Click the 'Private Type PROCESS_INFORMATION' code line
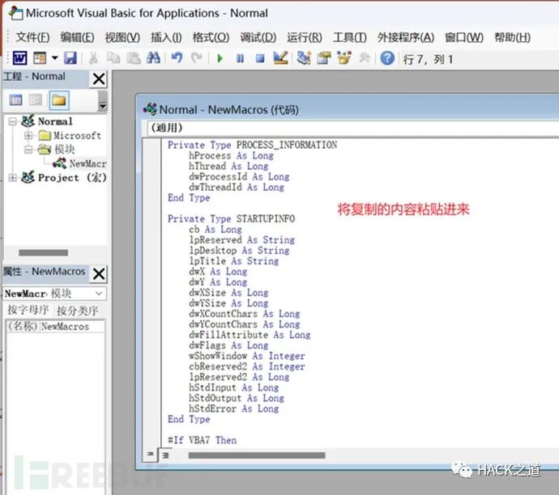Image resolution: width=559 pixels, height=495 pixels. (x=253, y=145)
